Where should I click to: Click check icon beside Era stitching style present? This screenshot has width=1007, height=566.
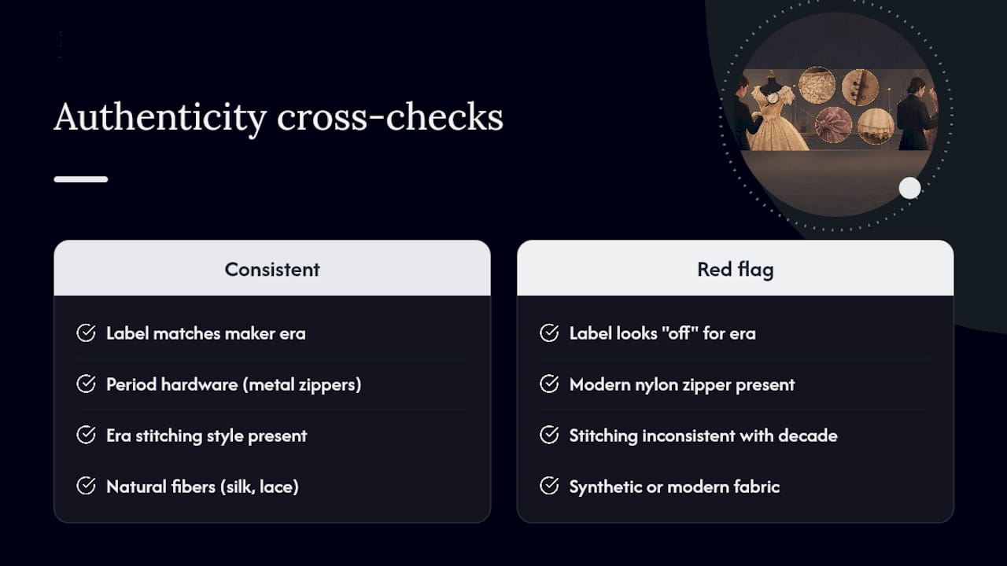click(86, 436)
